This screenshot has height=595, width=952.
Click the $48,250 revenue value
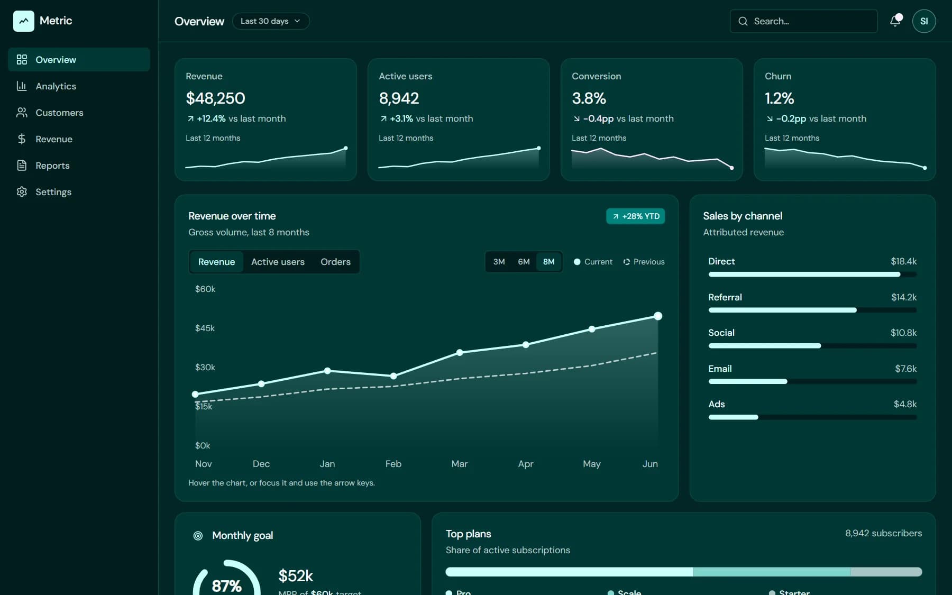tap(215, 98)
